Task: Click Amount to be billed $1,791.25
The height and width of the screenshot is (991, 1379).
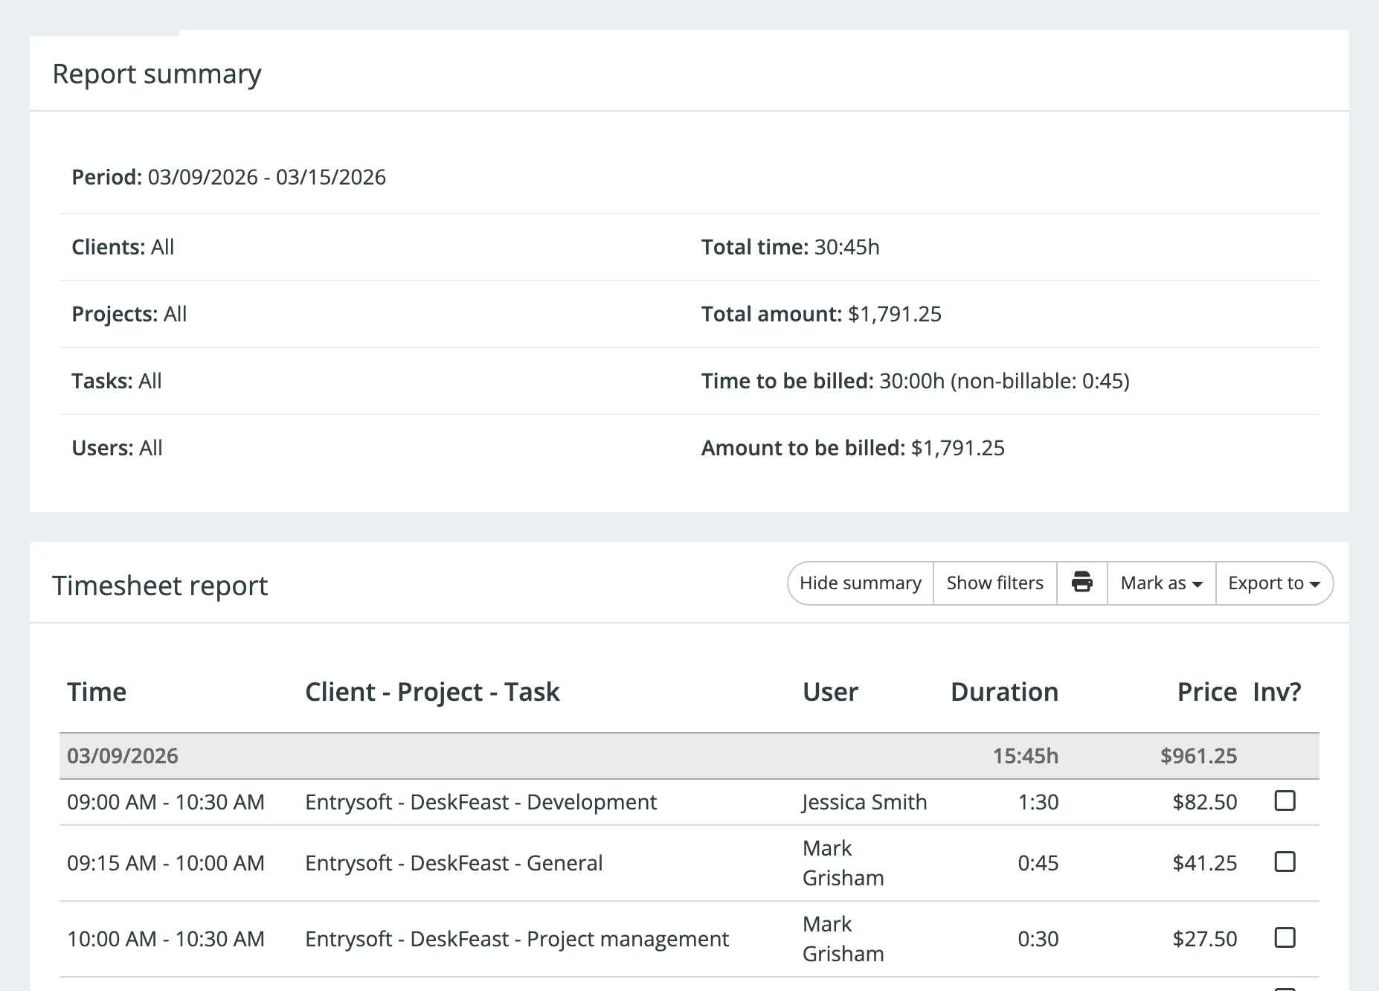Action: [853, 448]
